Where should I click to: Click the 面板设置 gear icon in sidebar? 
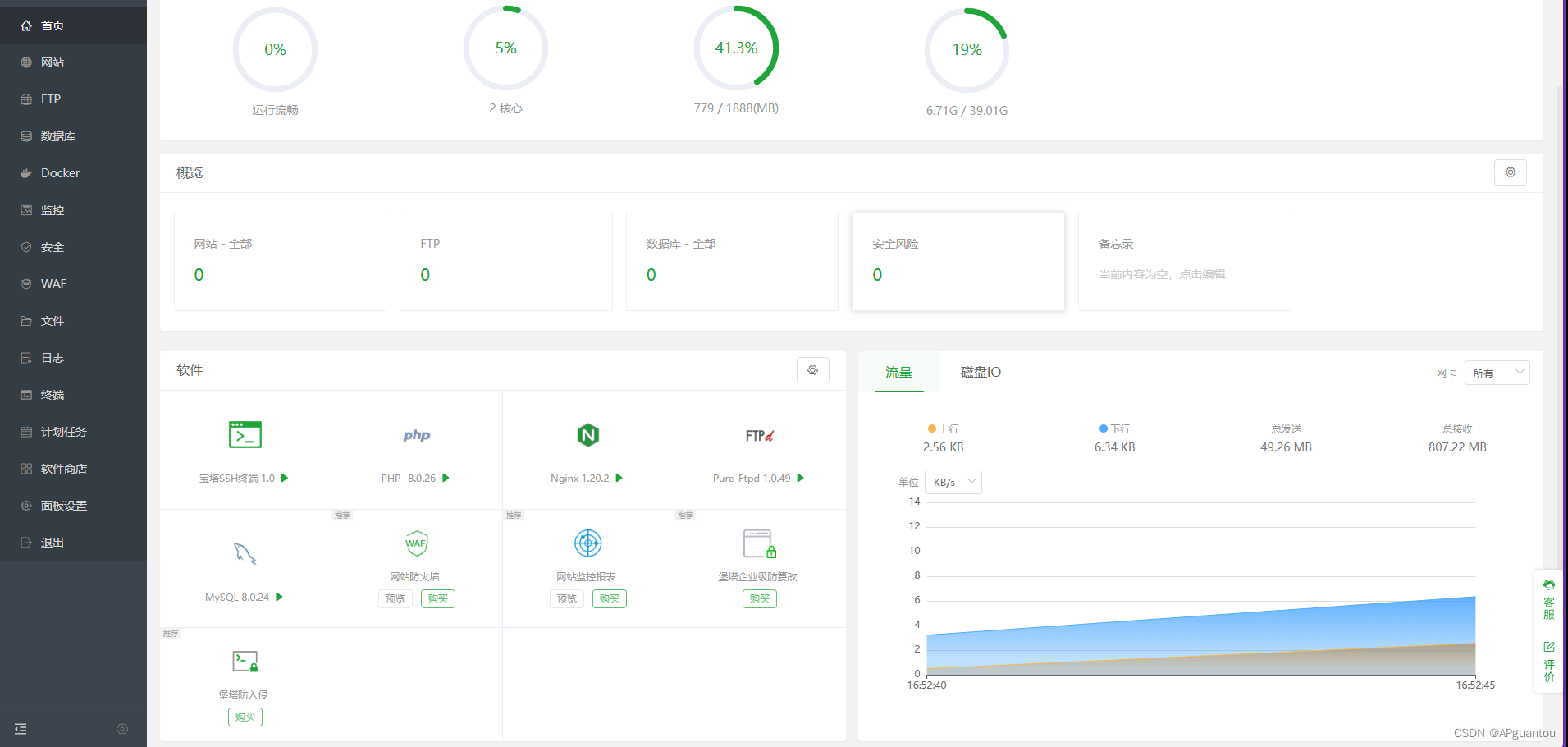coord(26,506)
